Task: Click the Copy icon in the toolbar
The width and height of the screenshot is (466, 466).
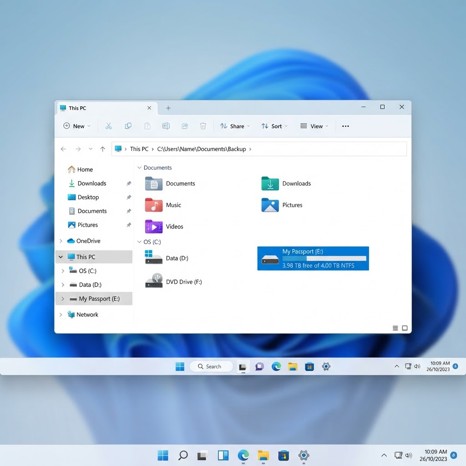Action: tap(128, 126)
